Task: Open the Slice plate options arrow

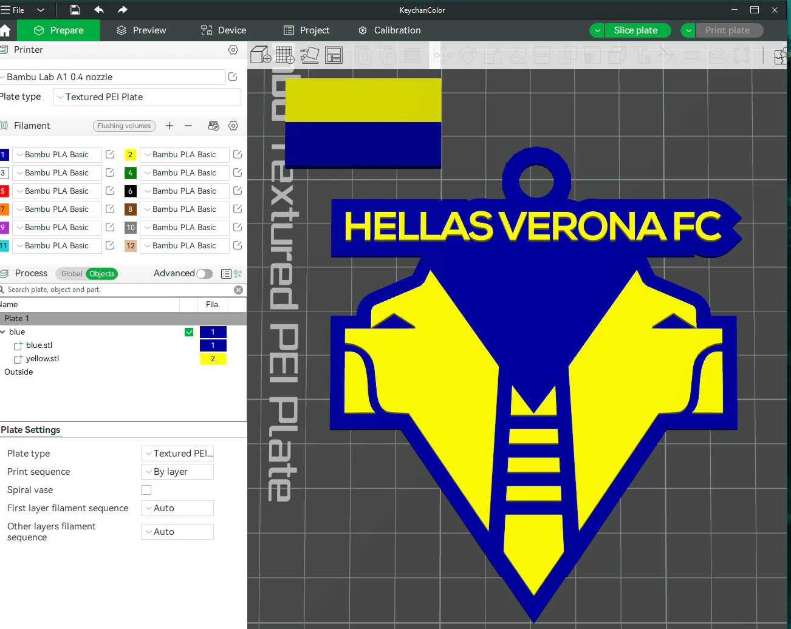Action: 598,30
